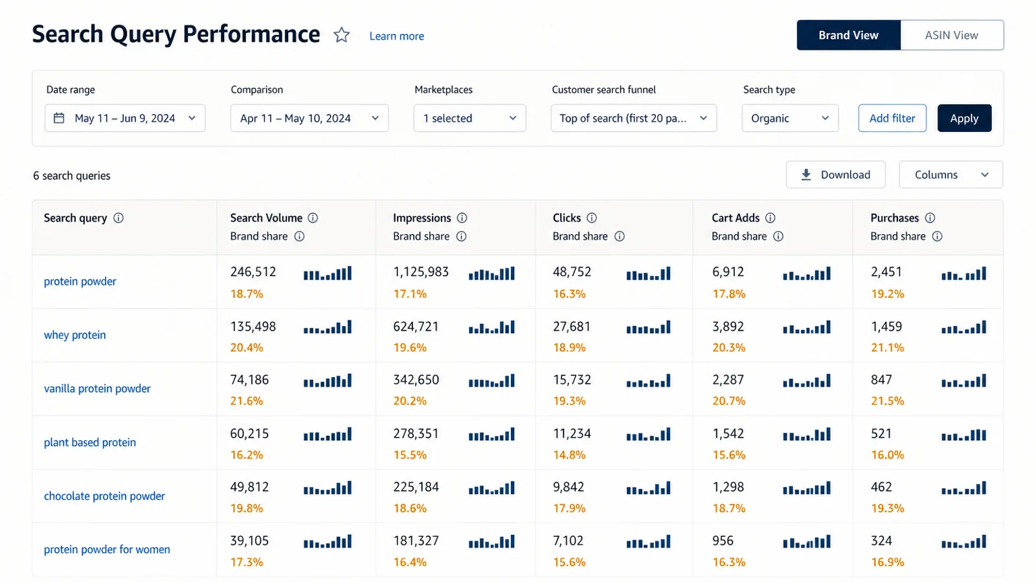
Task: Open vanilla protein powder Search Volume sparkline
Action: pos(328,381)
